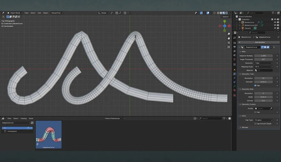The width and height of the screenshot is (281, 162).
Task: Open the Cap Type N-gons dropdown
Action: coord(264,120)
